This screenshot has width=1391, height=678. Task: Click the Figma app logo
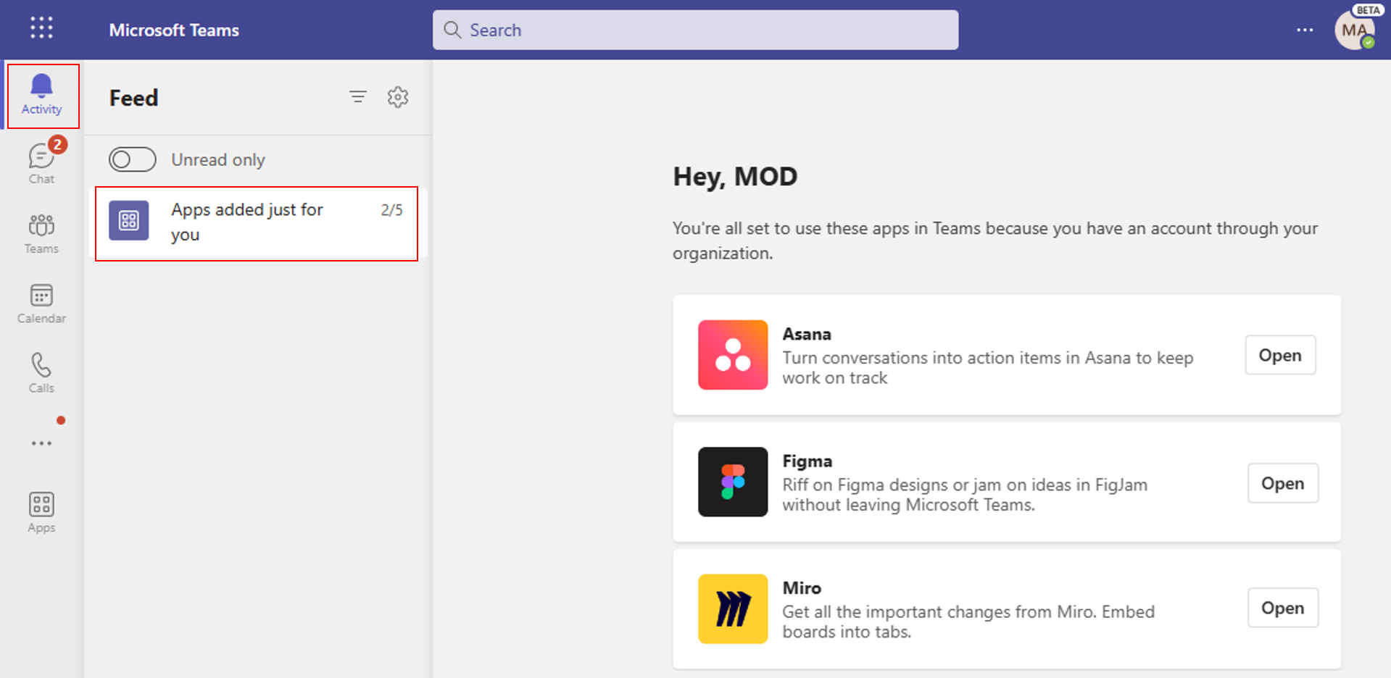pos(733,482)
